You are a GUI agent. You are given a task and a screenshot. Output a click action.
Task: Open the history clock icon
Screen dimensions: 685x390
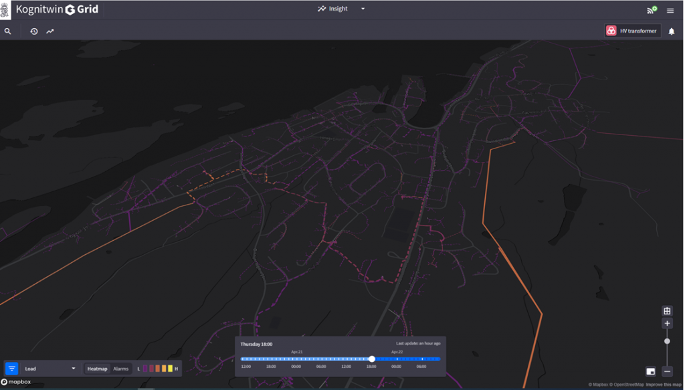click(34, 31)
